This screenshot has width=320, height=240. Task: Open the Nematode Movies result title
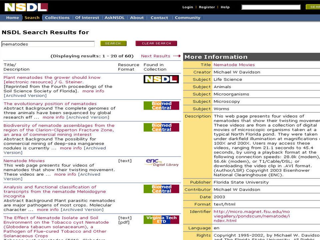(24, 161)
